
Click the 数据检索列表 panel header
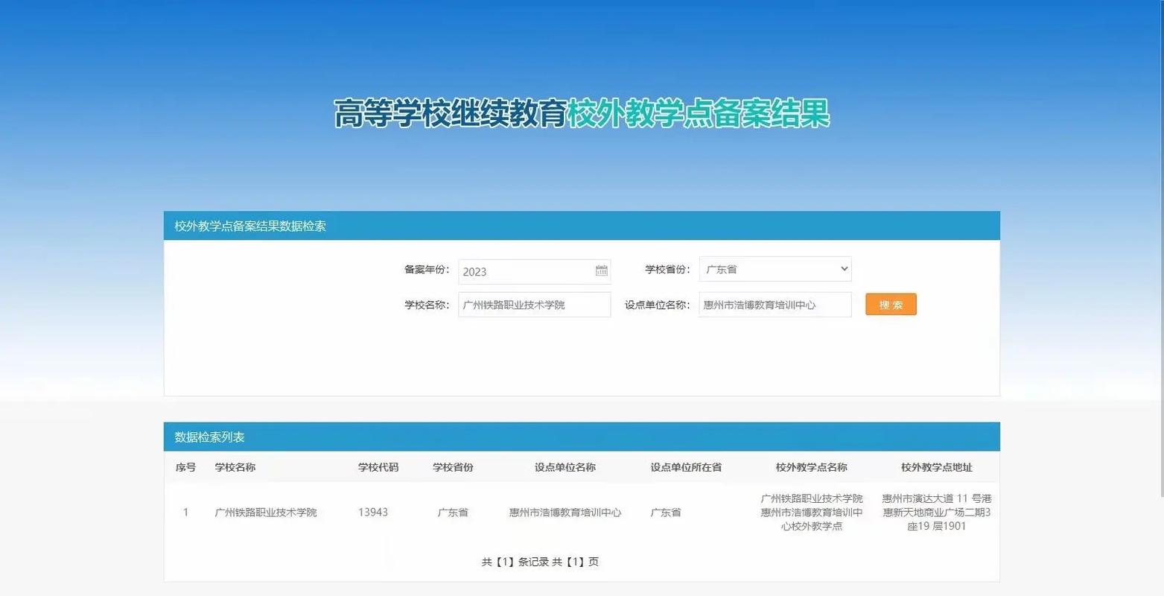click(x=582, y=437)
